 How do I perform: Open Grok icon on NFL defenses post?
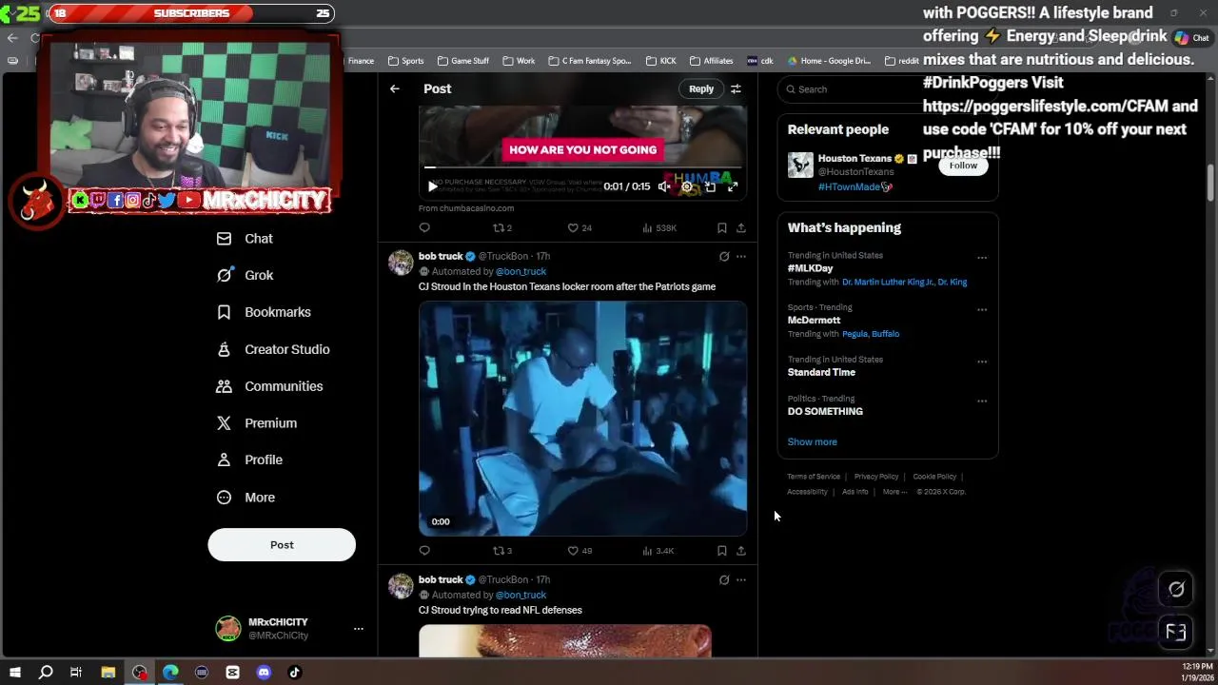724,579
